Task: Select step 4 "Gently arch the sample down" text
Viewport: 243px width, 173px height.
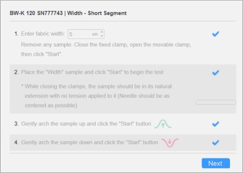Action: [90, 142]
